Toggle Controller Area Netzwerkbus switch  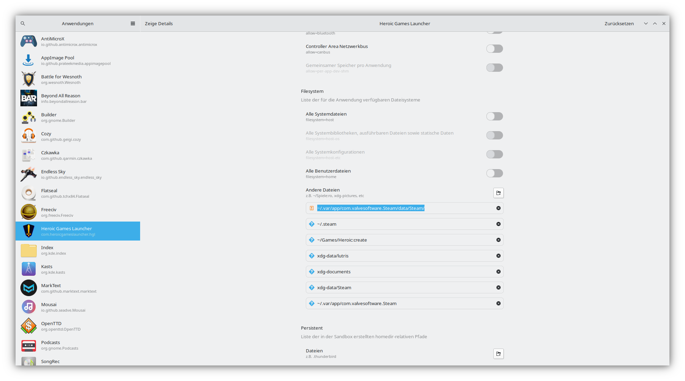tap(494, 49)
